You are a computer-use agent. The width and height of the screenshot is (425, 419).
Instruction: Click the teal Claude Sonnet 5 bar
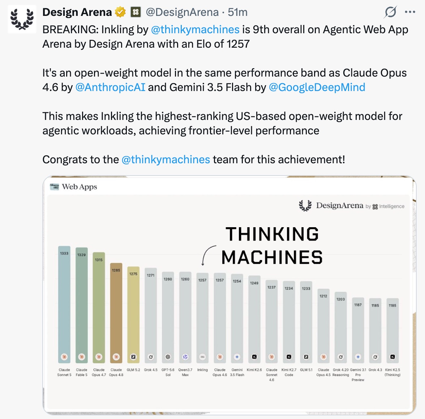click(64, 304)
